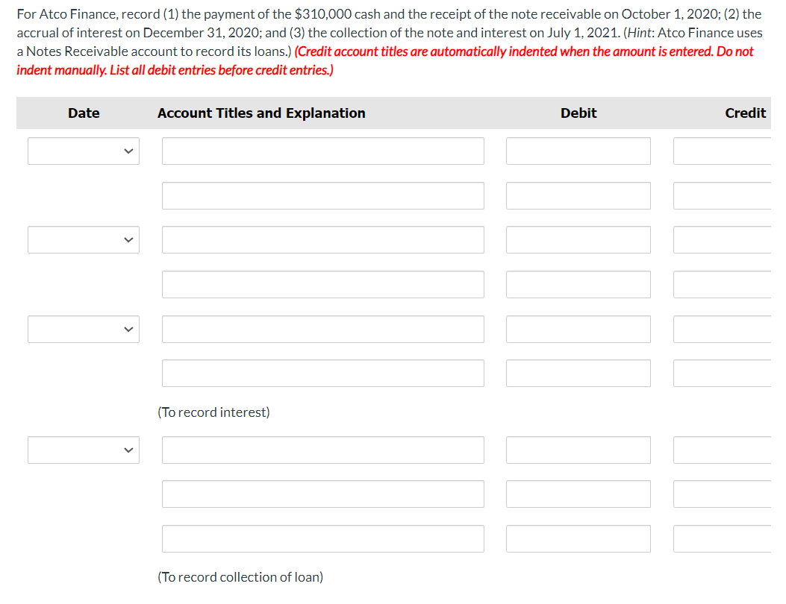
Task: Click the account title field above 'To record collection of loan'
Action: point(322,538)
